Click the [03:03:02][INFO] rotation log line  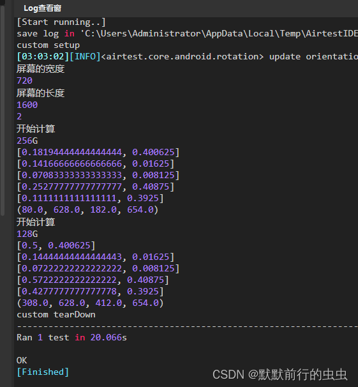(x=187, y=57)
